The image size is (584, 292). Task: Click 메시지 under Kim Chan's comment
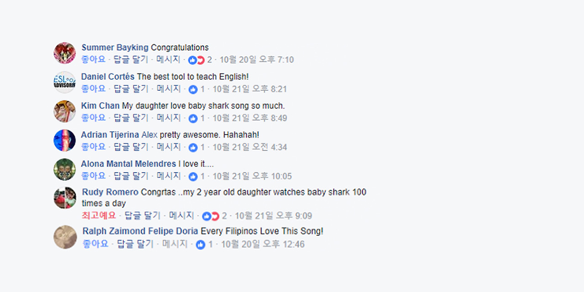coord(168,118)
